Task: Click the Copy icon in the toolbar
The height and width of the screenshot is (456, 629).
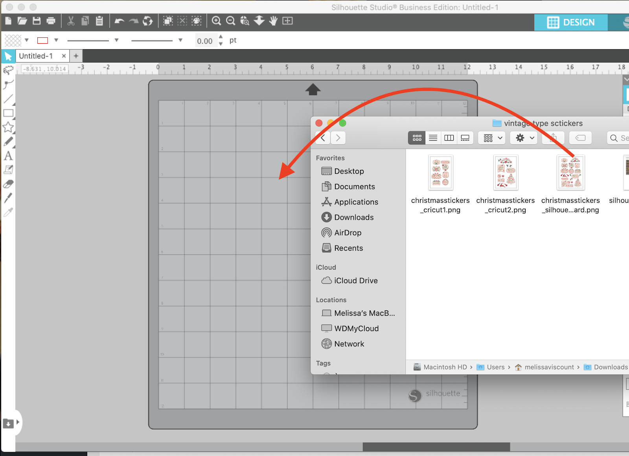Action: 85,21
